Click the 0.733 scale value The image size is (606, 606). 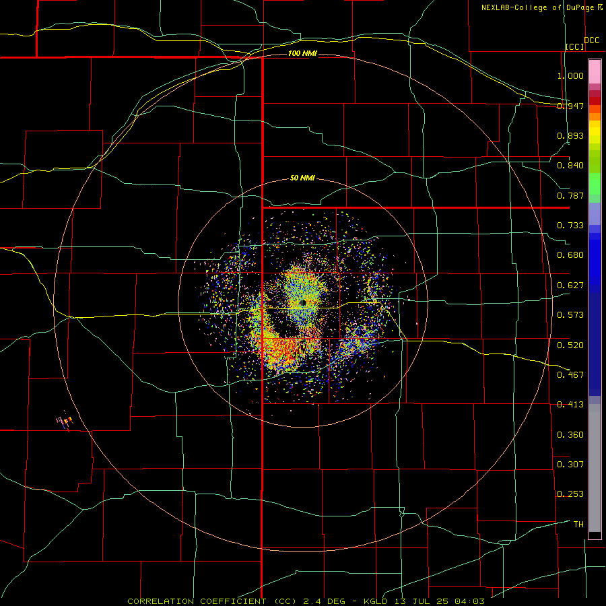[570, 225]
